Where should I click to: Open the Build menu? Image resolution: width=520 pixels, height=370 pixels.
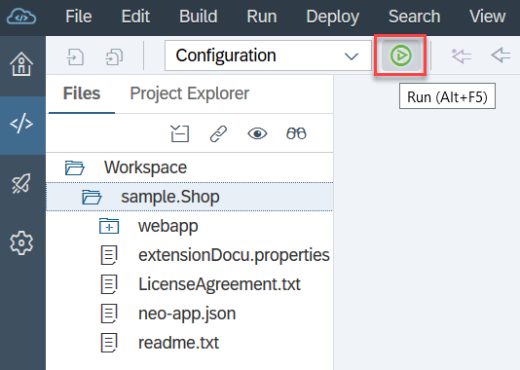coord(199,17)
